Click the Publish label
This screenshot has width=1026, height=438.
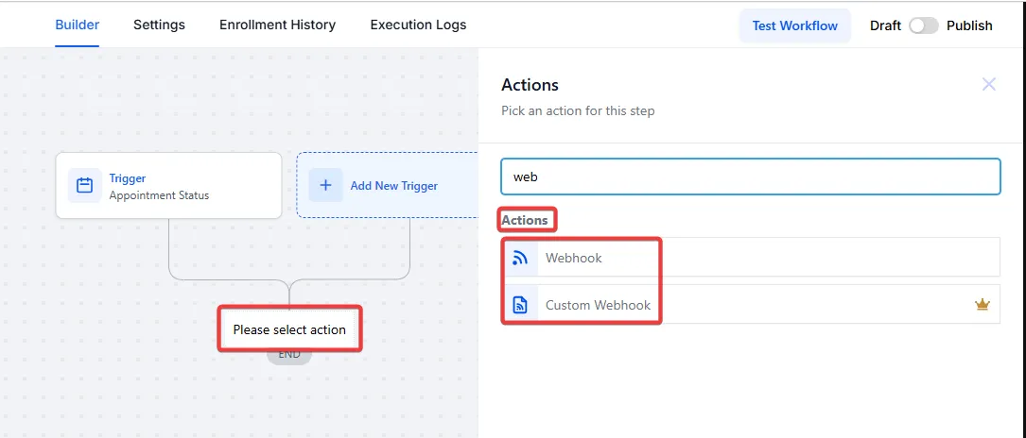coord(969,25)
